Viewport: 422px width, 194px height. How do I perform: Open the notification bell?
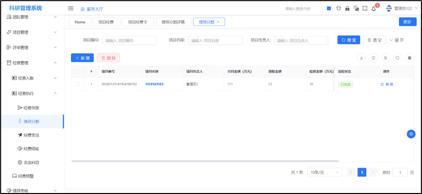pos(374,8)
